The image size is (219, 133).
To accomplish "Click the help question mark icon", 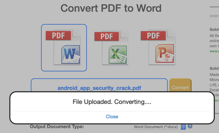I will click(190, 126).
